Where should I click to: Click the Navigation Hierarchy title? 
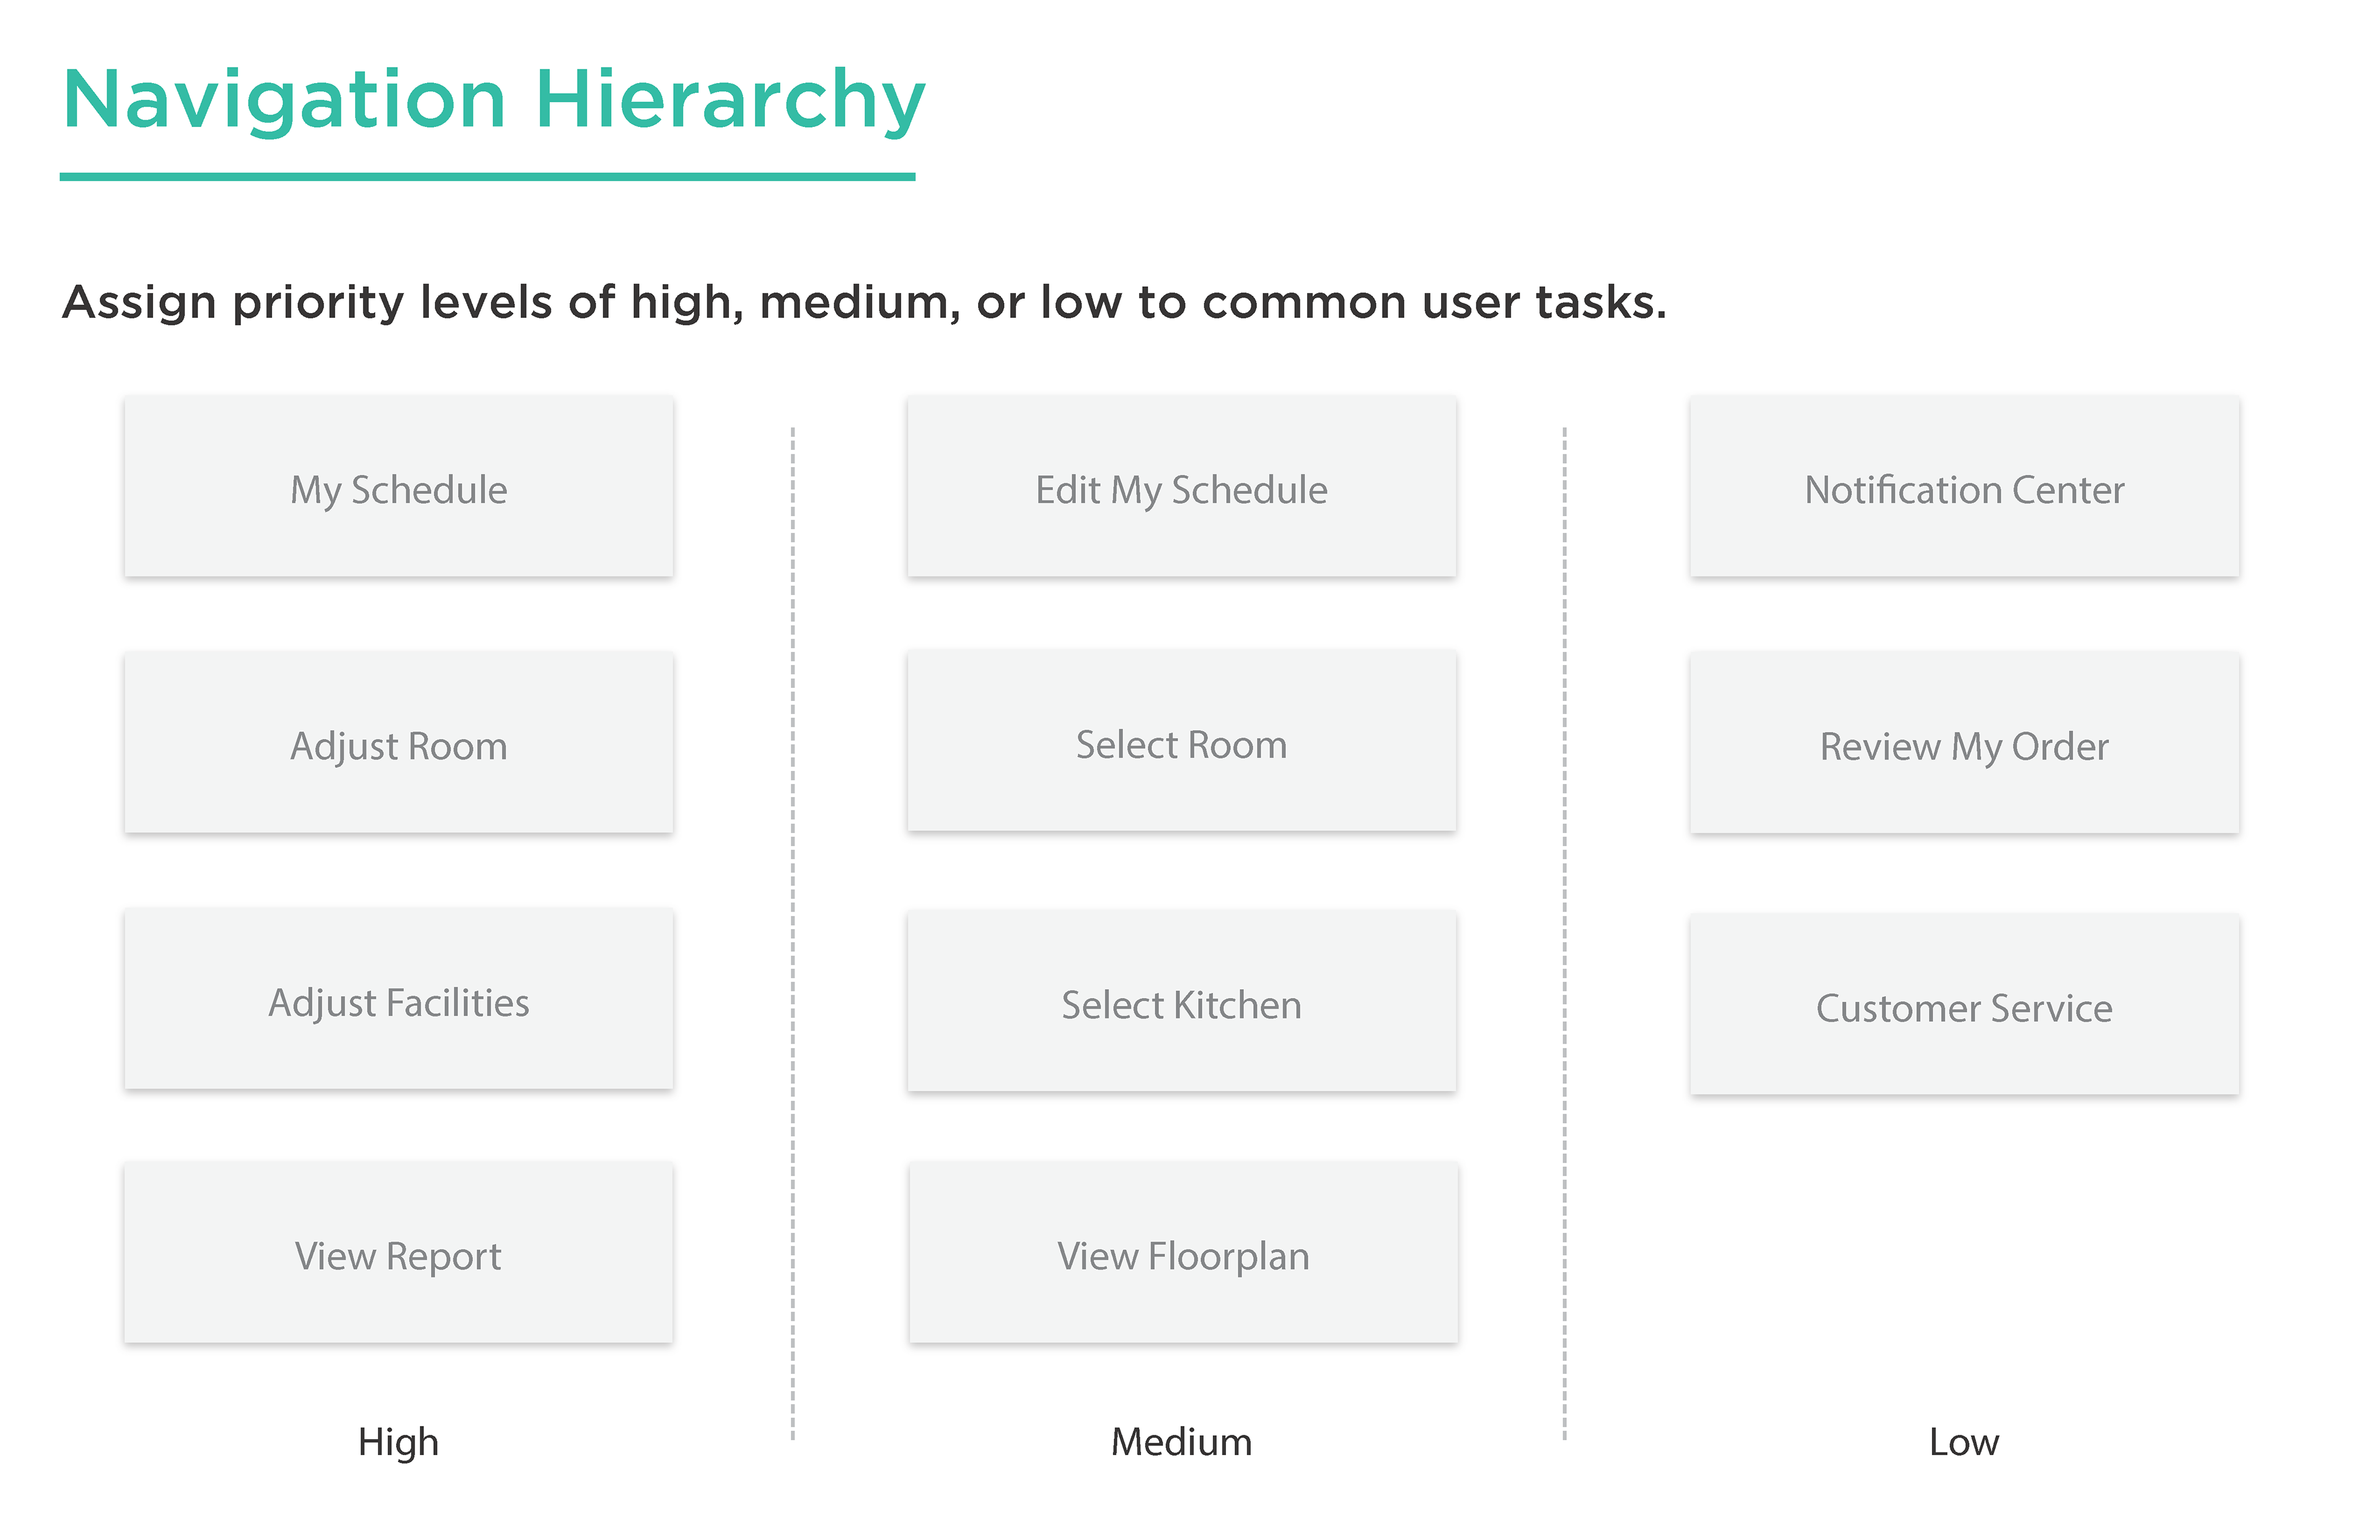coord(493,100)
